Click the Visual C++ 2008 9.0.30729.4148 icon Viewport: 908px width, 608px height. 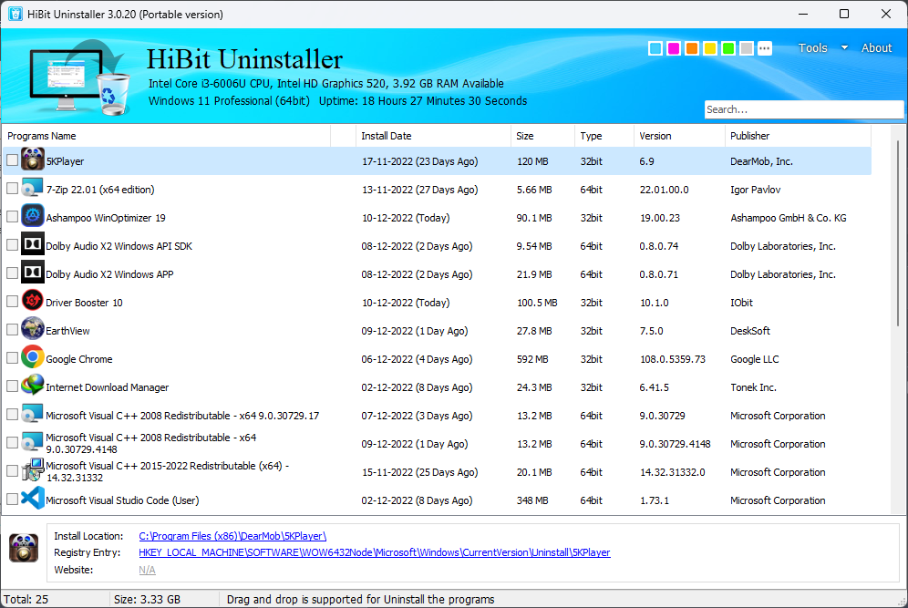33,442
